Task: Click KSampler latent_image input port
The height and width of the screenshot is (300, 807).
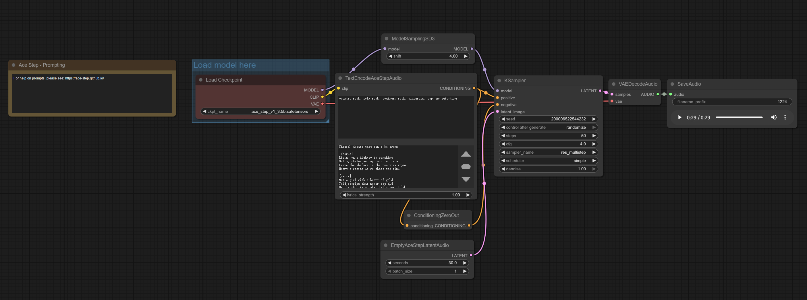Action: [497, 112]
